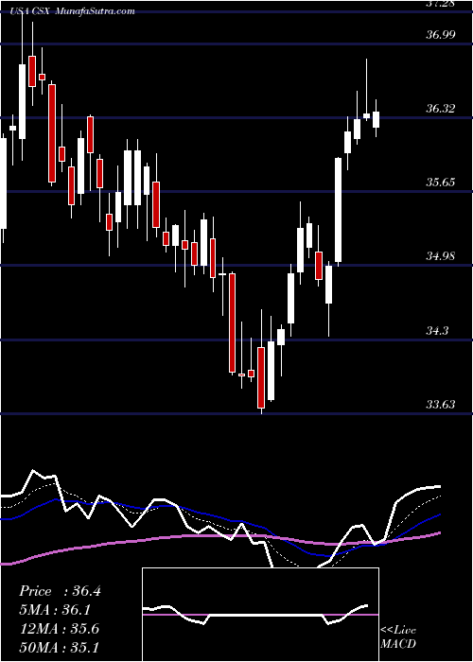Click the 'USA CSX MunafaSutra.com' title text
The image size is (473, 662).
(73, 11)
